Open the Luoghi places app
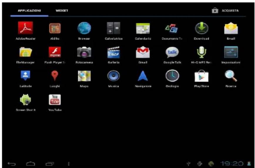Image resolution: width=255 pixels, height=168 pixels. (55, 79)
